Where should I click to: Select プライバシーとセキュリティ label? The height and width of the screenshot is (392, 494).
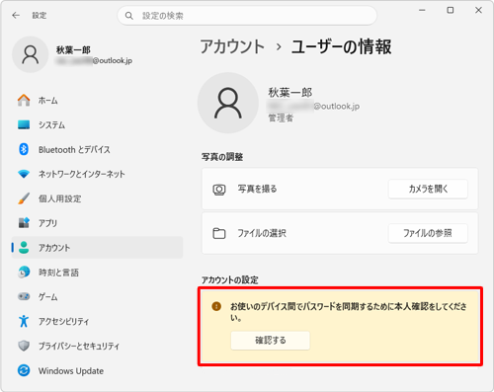(x=79, y=347)
